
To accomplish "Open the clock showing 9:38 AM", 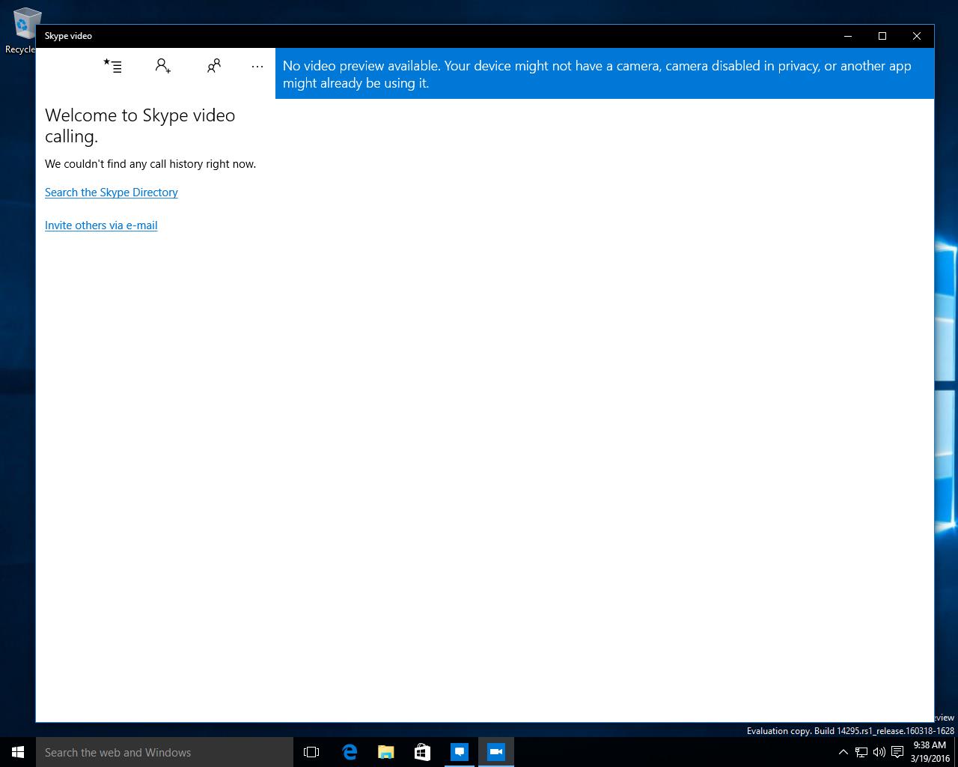I will tap(930, 752).
